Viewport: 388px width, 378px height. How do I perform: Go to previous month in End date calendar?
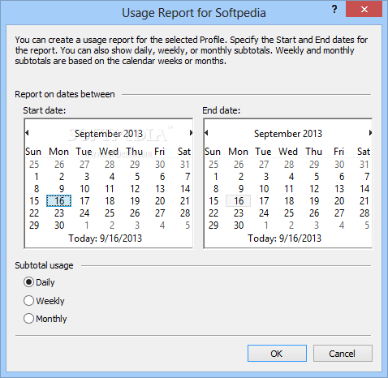pos(206,132)
